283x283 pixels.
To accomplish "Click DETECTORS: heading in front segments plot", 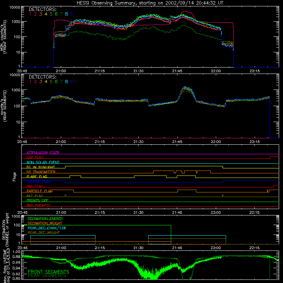I will (42, 10).
